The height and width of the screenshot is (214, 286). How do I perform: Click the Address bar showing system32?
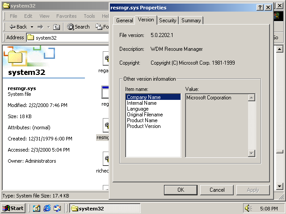click(67, 37)
